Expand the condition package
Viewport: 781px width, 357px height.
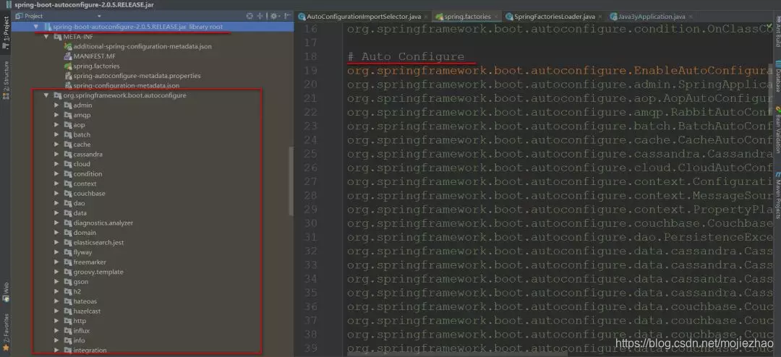click(x=56, y=173)
